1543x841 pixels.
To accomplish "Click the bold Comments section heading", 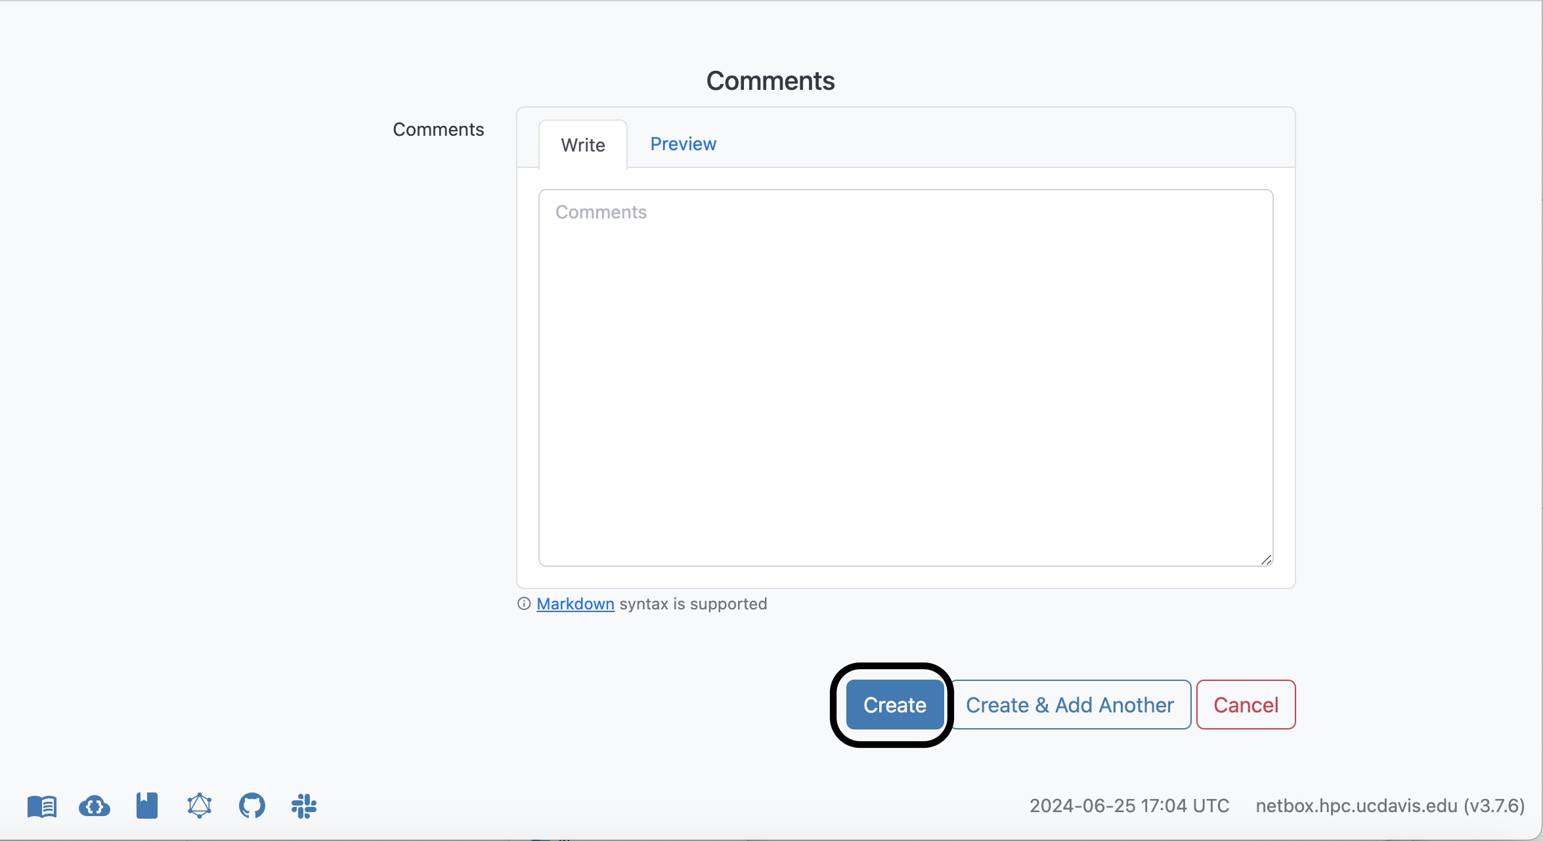I will click(770, 81).
